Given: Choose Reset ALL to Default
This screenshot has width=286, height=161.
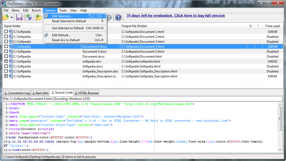Looking at the screenshot, I should coord(75,40).
